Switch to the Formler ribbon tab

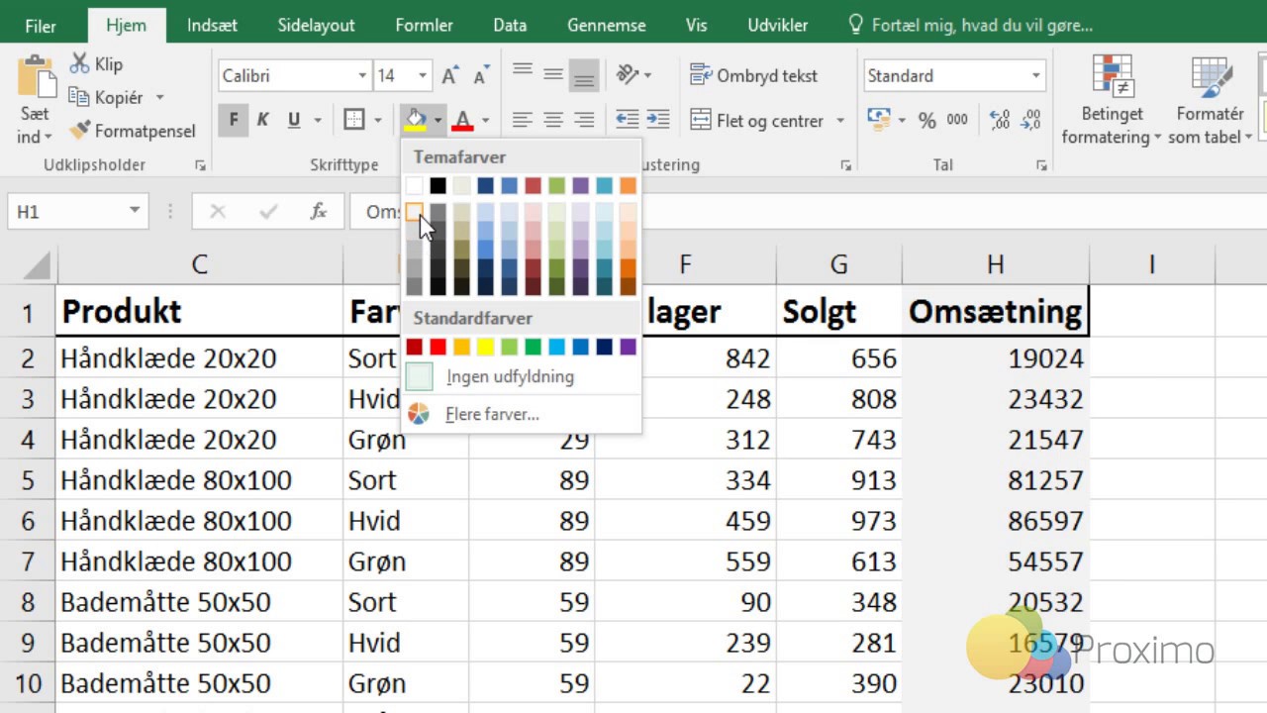tap(424, 26)
